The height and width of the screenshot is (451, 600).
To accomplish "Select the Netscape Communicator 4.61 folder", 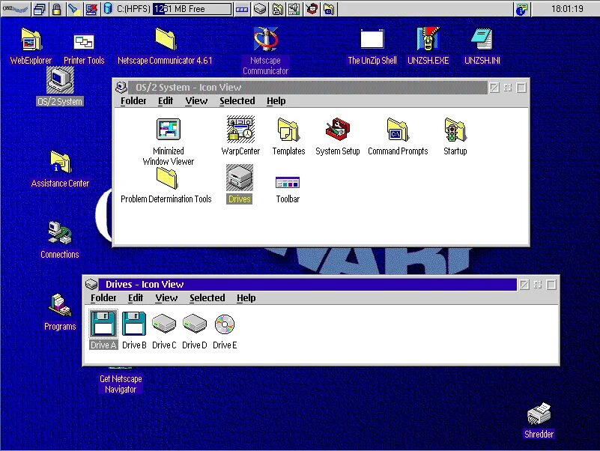I will coord(165,46).
